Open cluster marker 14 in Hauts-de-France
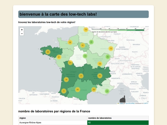 [86, 30]
